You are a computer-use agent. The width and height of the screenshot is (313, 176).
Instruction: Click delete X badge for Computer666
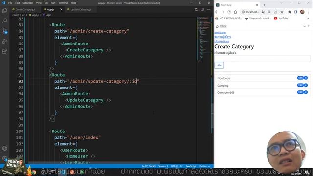point(306,92)
